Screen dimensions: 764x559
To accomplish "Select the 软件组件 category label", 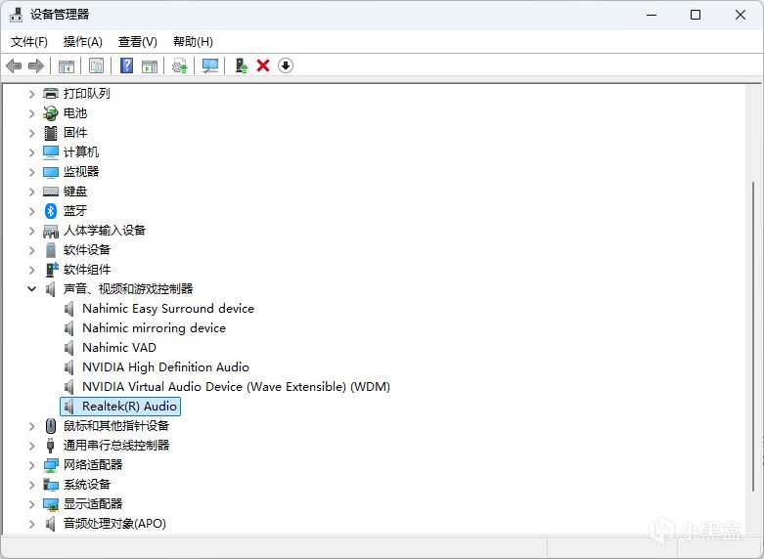I will 87,270.
